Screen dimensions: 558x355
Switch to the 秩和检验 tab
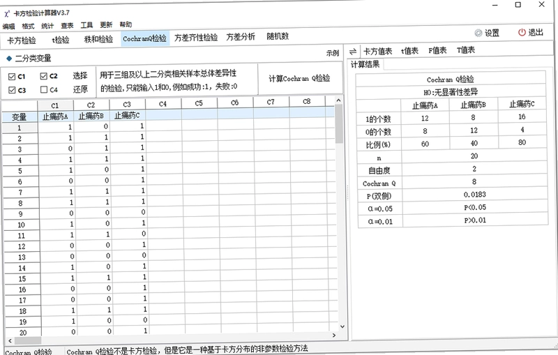point(98,39)
